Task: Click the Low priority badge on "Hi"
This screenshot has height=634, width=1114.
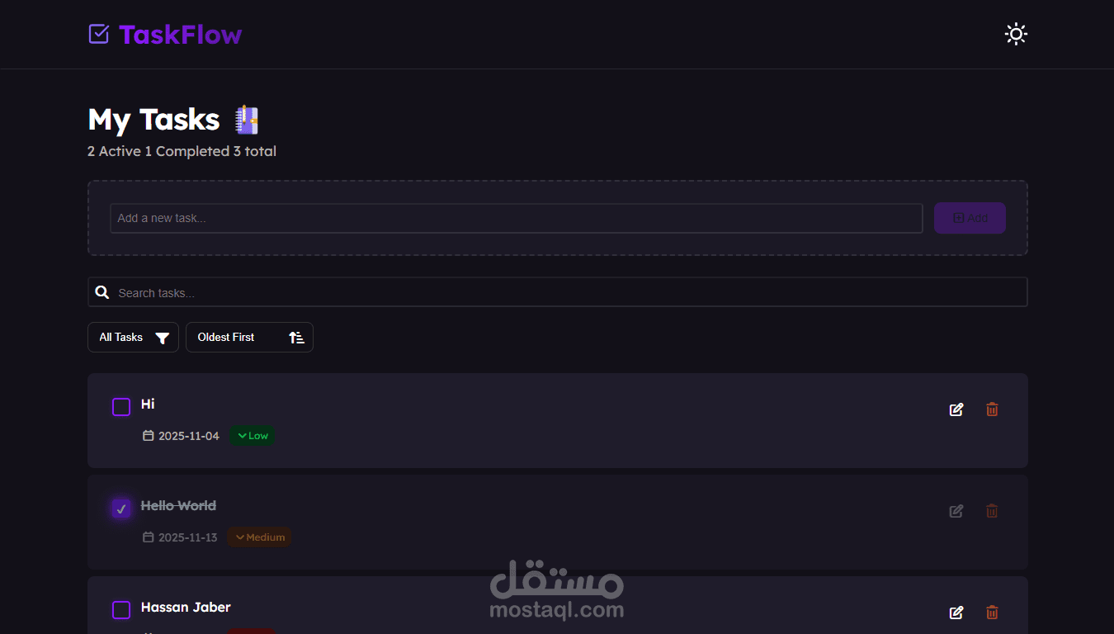Action: 253,436
